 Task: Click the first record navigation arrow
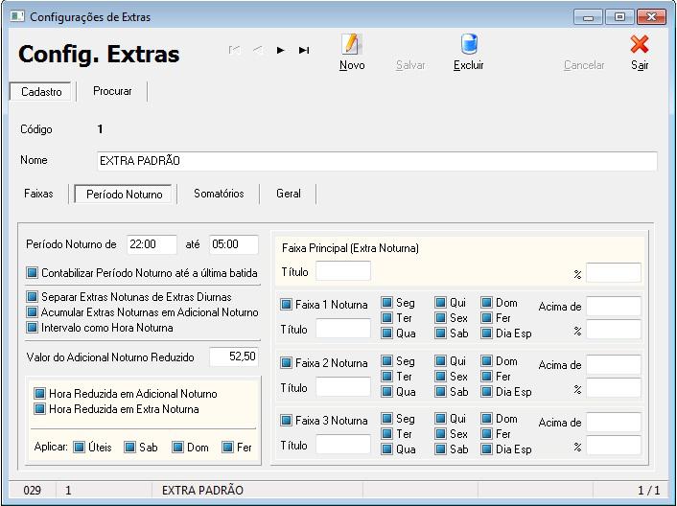pyautogui.click(x=235, y=50)
